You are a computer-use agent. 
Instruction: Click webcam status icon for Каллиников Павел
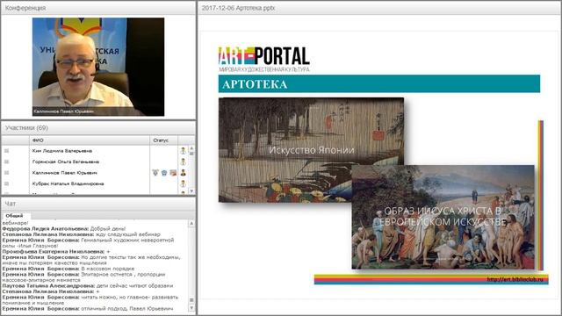(164, 173)
